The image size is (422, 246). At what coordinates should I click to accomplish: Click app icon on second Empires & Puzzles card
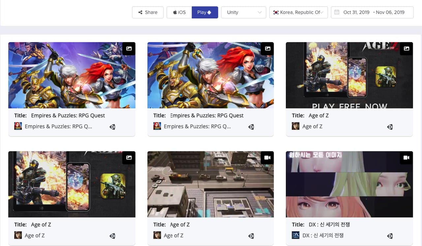157,126
